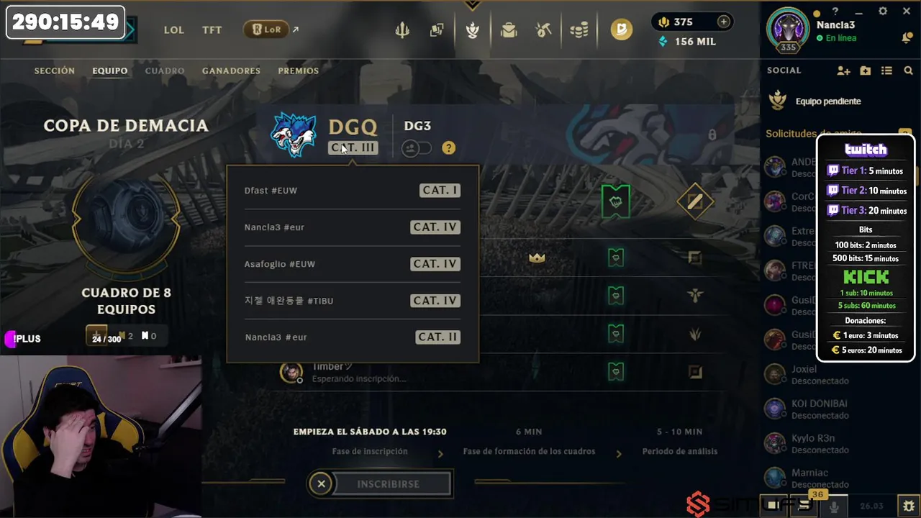
Task: Open the Clash trophy icon in top bar
Action: point(472,29)
